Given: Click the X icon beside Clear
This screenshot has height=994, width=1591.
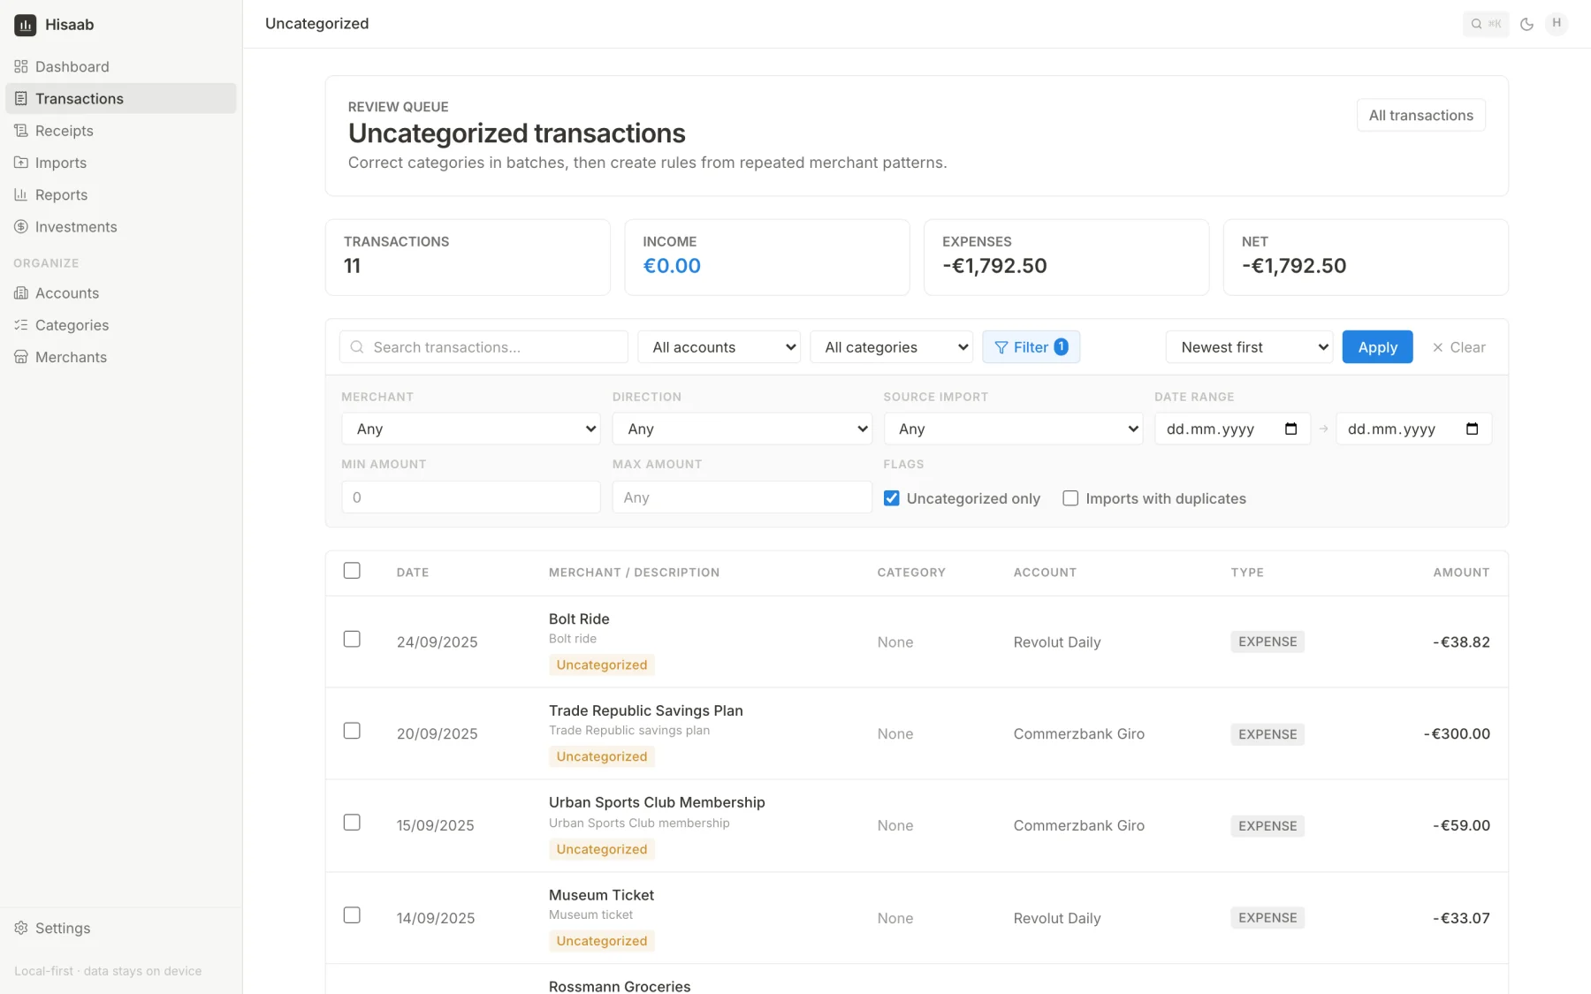Looking at the screenshot, I should pos(1438,347).
